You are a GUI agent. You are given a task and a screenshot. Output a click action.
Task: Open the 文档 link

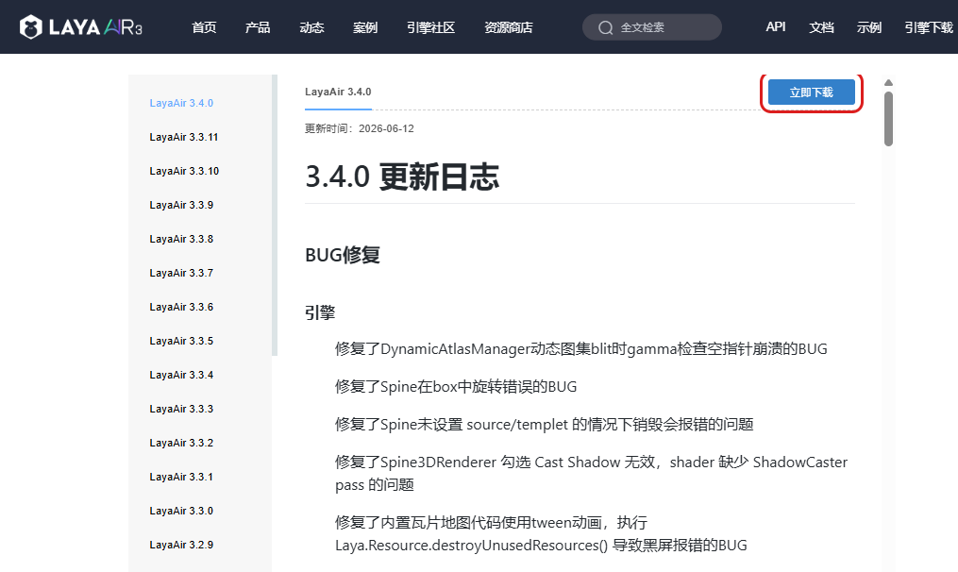[x=821, y=27]
